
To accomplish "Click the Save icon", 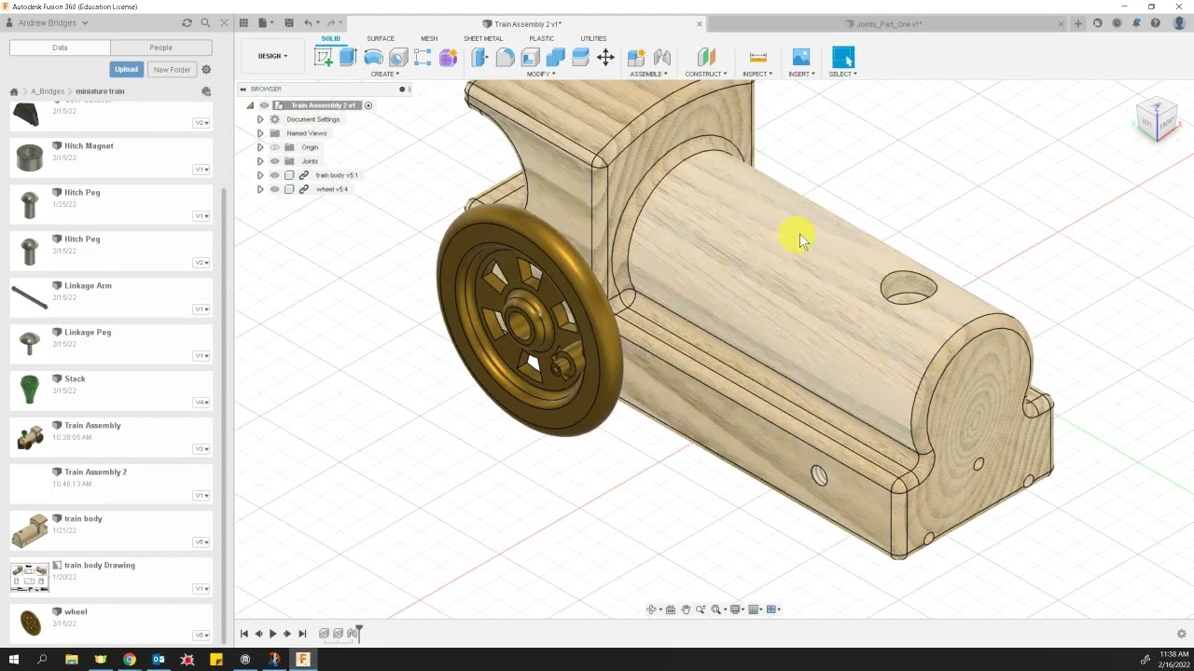I will point(288,23).
